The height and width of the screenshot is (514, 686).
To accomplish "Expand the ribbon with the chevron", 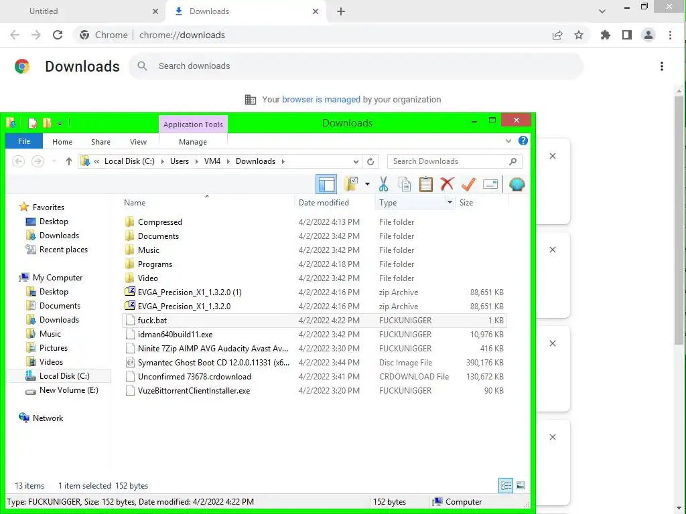I will (508, 141).
